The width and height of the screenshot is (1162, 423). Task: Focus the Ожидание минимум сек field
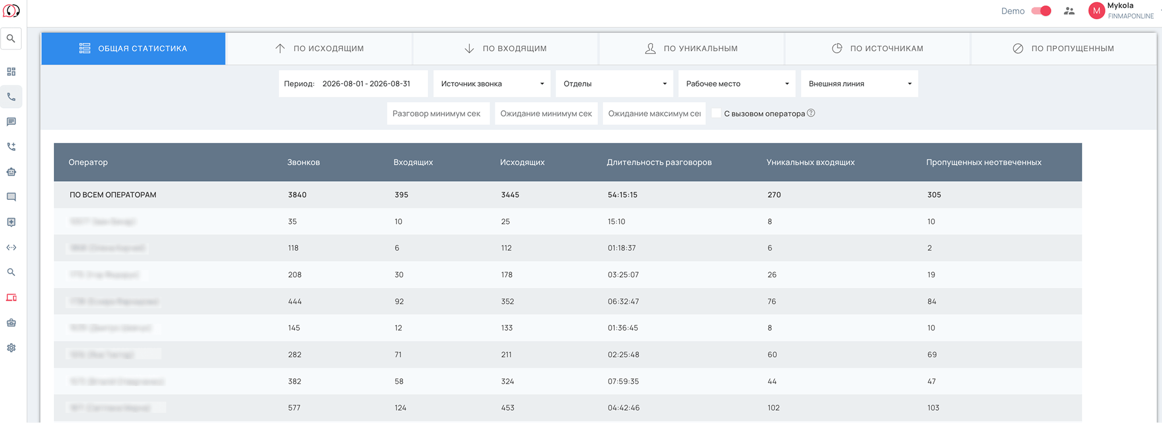pos(546,113)
